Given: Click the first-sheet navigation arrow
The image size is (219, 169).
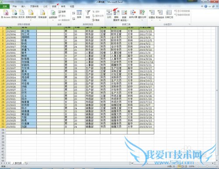Looking at the screenshot, I should point(1,163).
